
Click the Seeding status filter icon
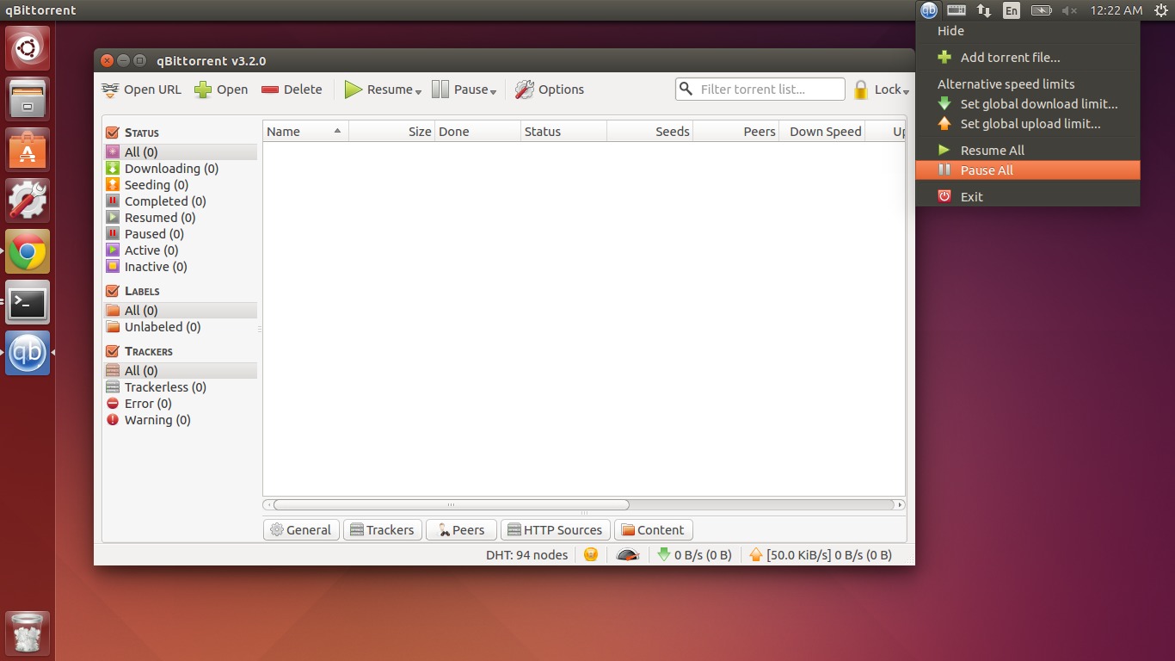coord(113,185)
